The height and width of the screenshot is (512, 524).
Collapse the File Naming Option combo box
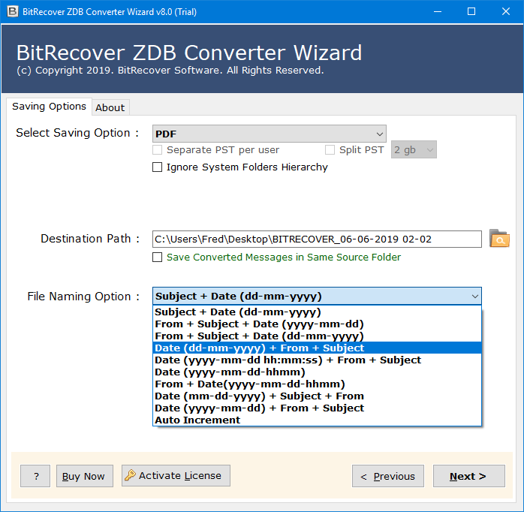click(317, 296)
